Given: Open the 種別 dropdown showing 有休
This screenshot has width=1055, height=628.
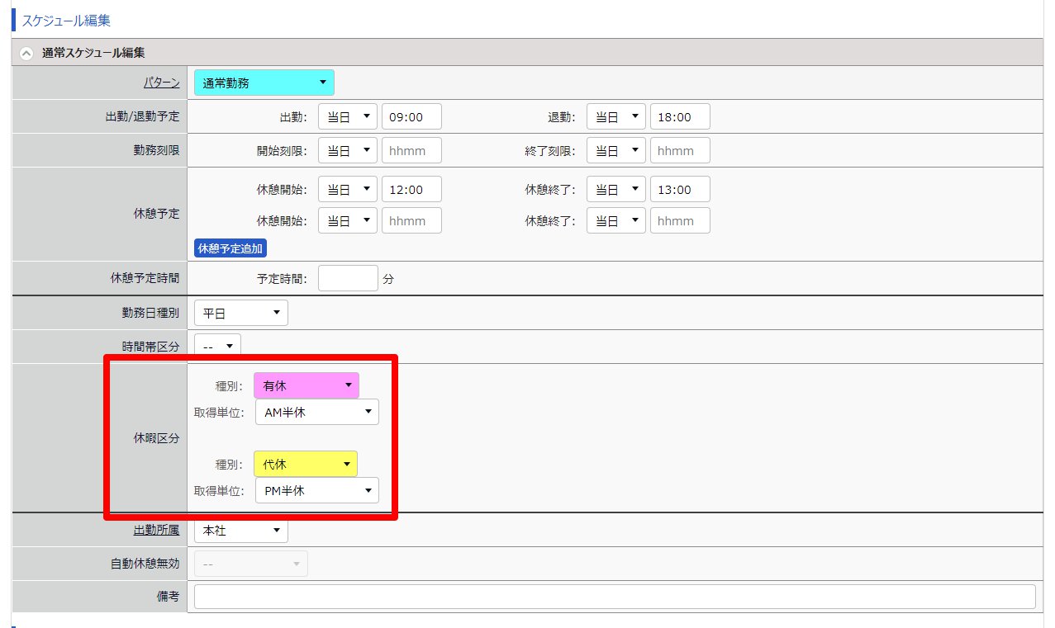Looking at the screenshot, I should pyautogui.click(x=307, y=385).
